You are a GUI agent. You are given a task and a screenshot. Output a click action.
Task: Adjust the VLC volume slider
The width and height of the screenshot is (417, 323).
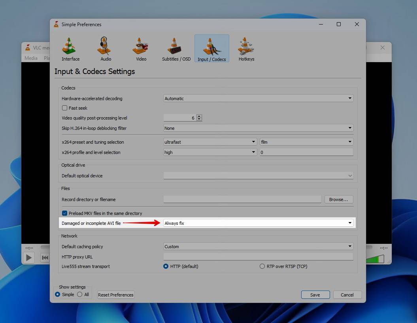pos(375,259)
